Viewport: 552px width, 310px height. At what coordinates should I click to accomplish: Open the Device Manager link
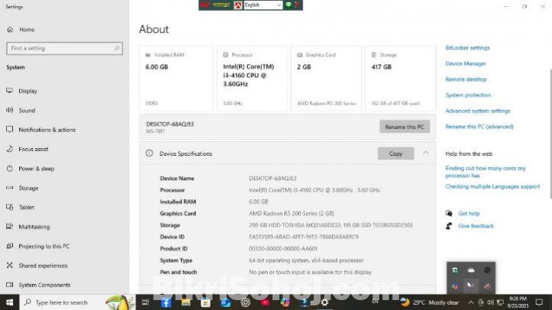coord(466,63)
